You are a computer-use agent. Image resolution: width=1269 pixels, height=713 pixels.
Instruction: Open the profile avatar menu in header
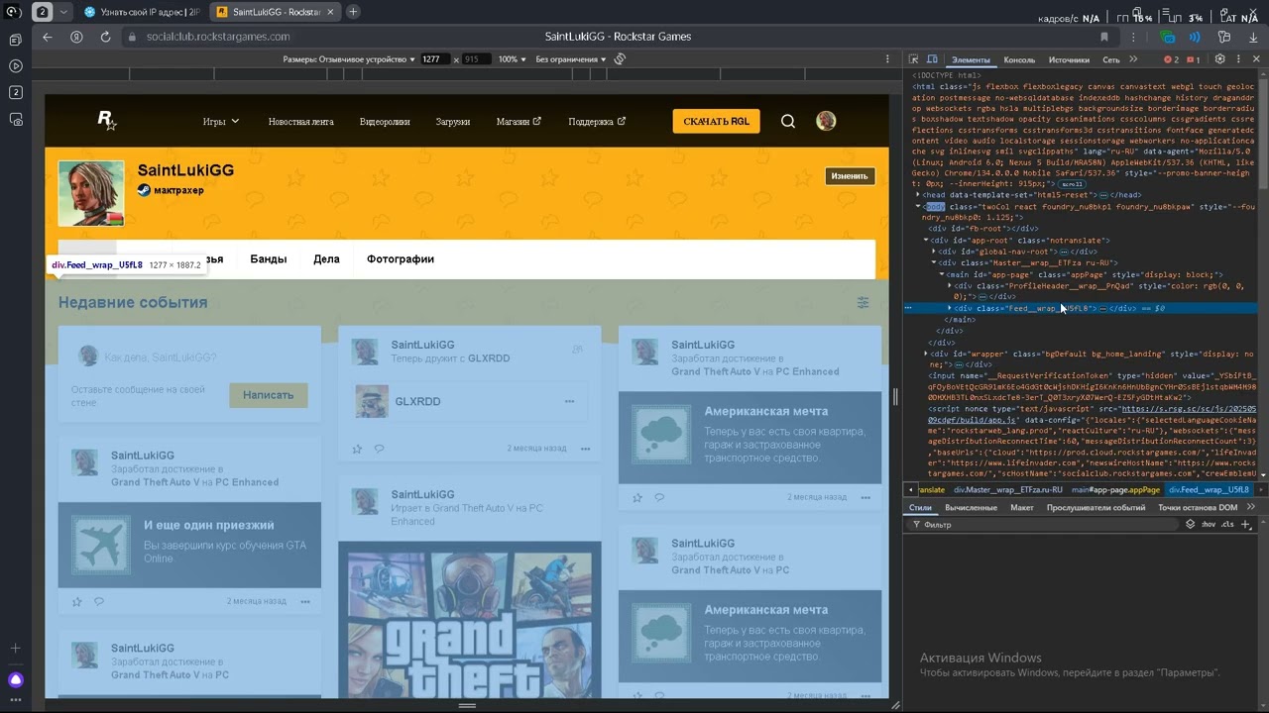coord(826,121)
